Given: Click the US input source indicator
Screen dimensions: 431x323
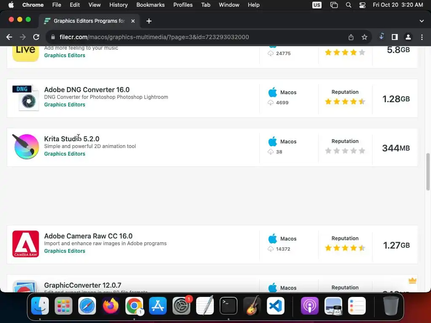Looking at the screenshot, I should point(317,5).
